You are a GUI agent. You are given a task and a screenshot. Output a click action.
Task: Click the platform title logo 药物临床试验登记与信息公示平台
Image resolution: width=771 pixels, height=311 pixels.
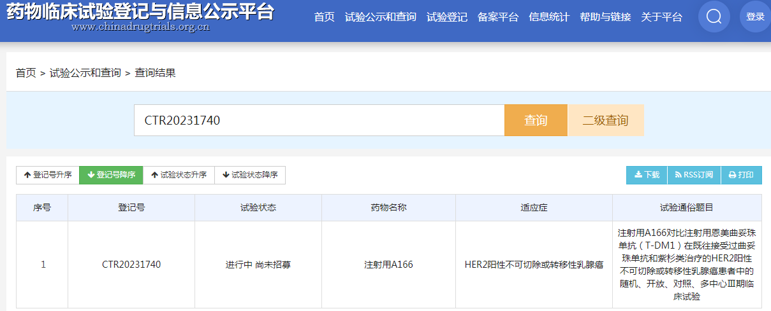click(140, 11)
